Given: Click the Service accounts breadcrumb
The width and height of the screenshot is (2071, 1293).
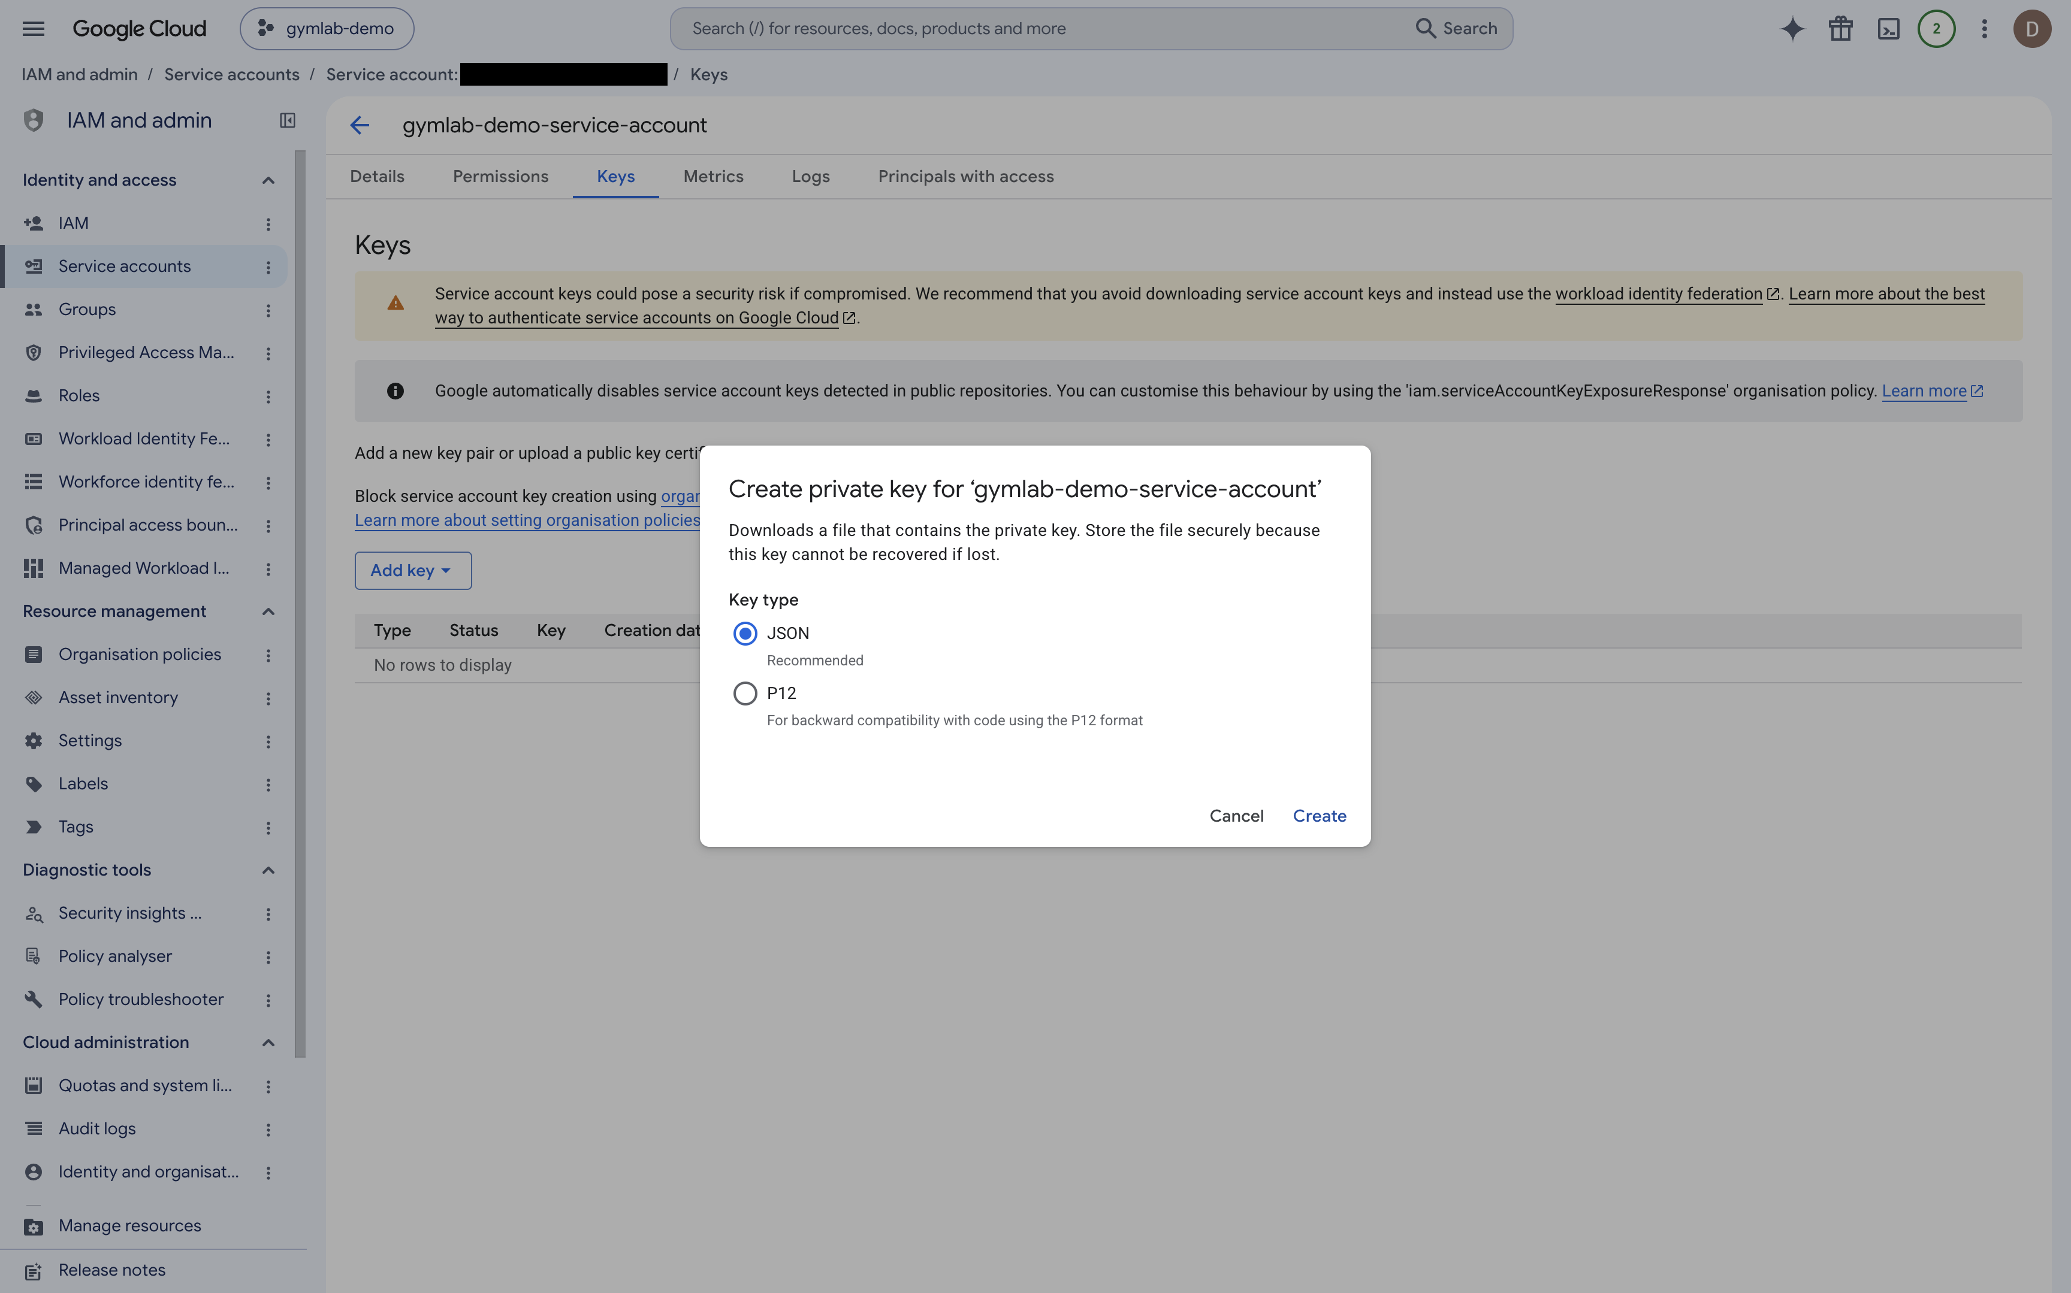Looking at the screenshot, I should (232, 74).
